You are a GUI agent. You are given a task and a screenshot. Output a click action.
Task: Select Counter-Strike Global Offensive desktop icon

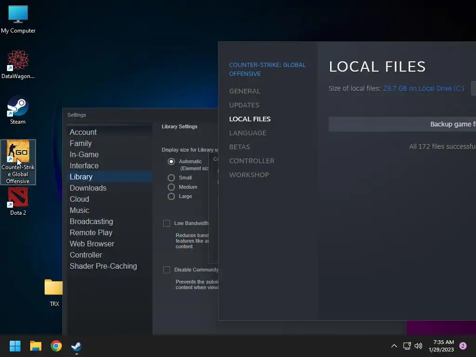point(18,162)
